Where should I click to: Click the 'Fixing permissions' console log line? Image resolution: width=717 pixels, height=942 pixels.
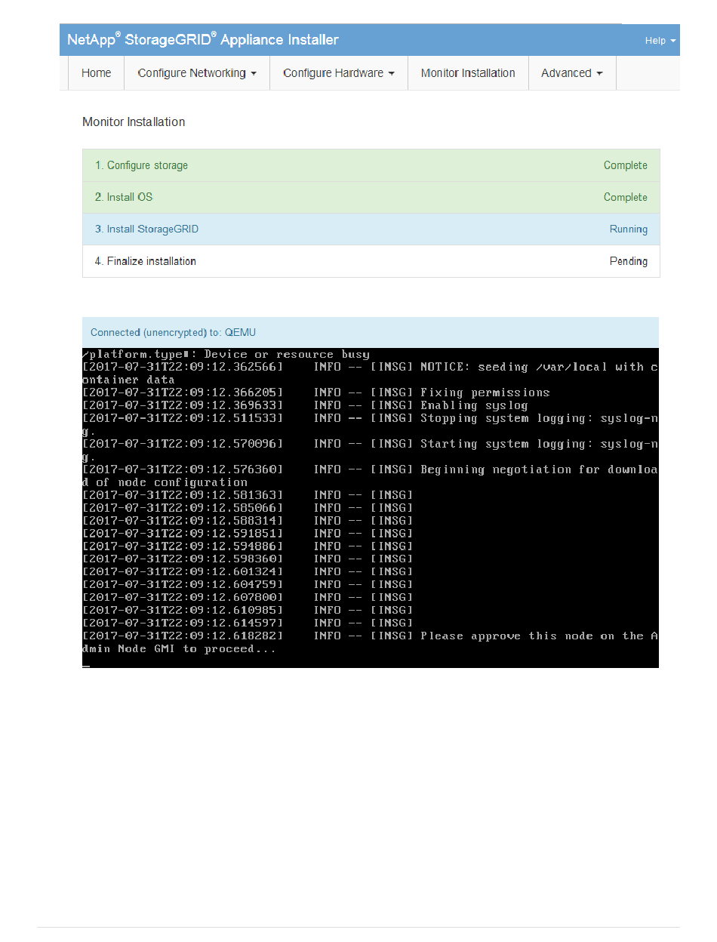click(x=316, y=392)
